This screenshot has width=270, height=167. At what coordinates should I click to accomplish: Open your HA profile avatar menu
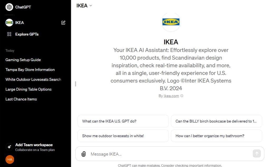click(9, 159)
